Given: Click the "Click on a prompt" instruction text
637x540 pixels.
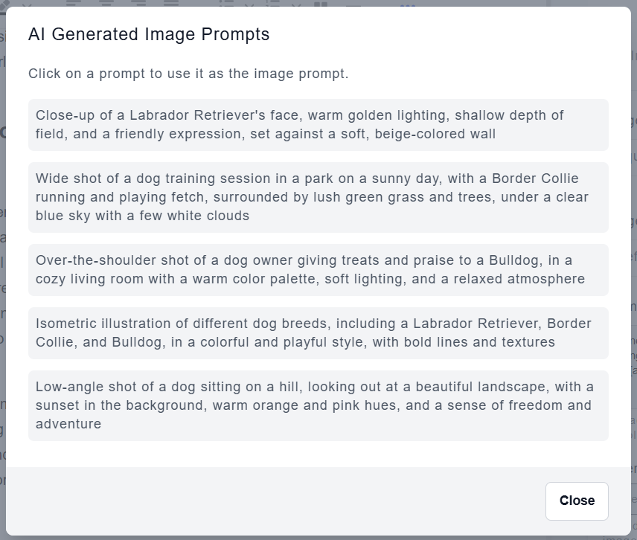Looking at the screenshot, I should (x=188, y=74).
